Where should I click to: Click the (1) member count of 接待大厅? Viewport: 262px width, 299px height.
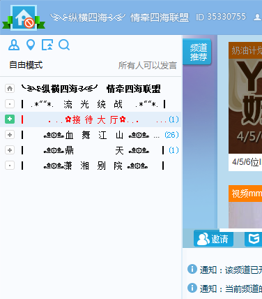tap(174, 119)
